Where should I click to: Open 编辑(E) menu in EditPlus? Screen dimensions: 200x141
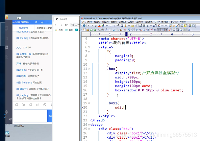[x=97, y=22]
